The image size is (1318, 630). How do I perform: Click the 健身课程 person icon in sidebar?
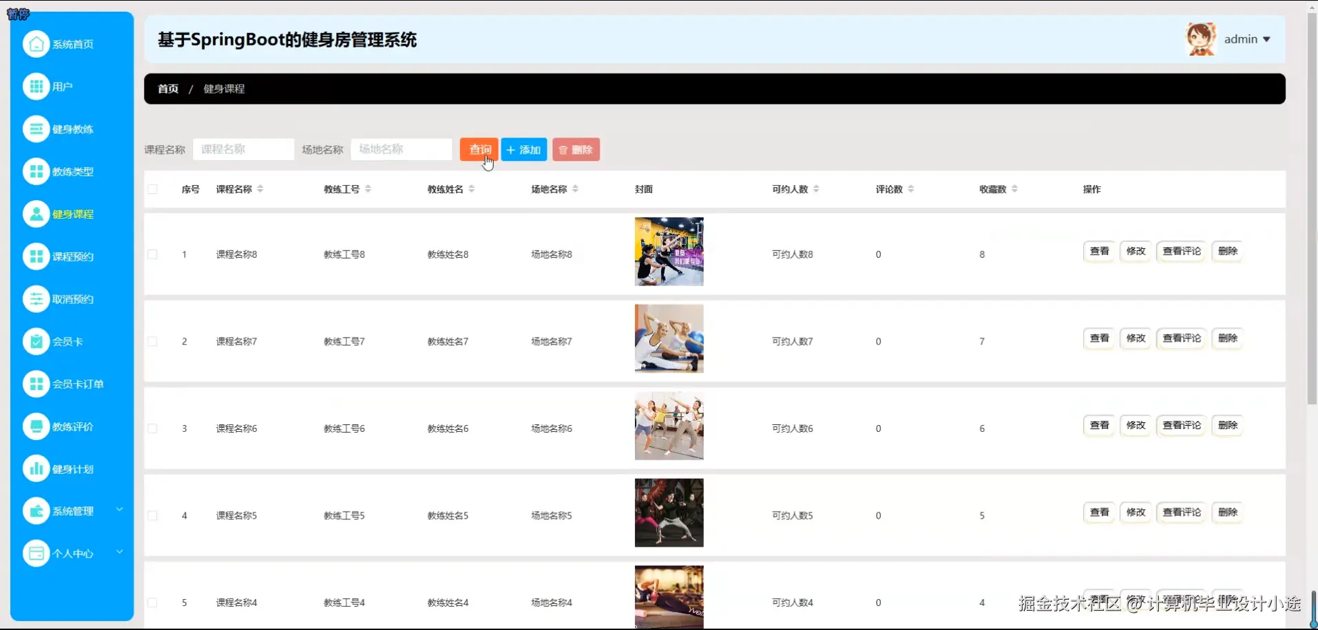click(36, 214)
